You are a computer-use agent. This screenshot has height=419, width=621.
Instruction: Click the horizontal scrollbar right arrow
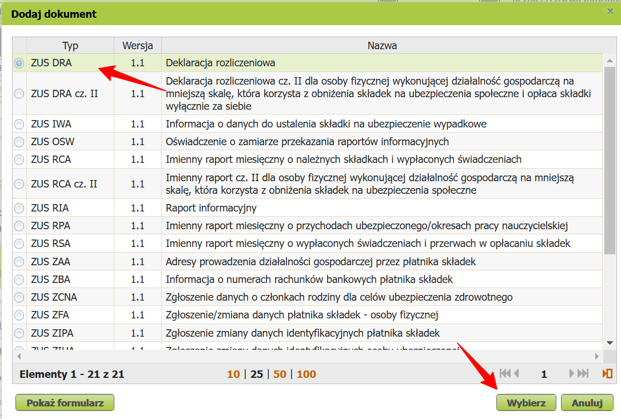pyautogui.click(x=597, y=357)
